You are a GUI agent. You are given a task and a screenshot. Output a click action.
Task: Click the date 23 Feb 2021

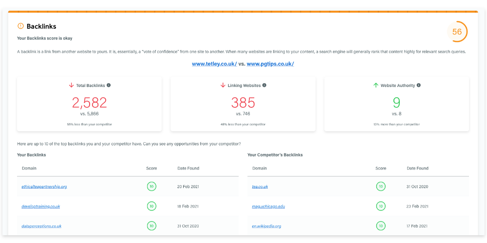pos(418,206)
